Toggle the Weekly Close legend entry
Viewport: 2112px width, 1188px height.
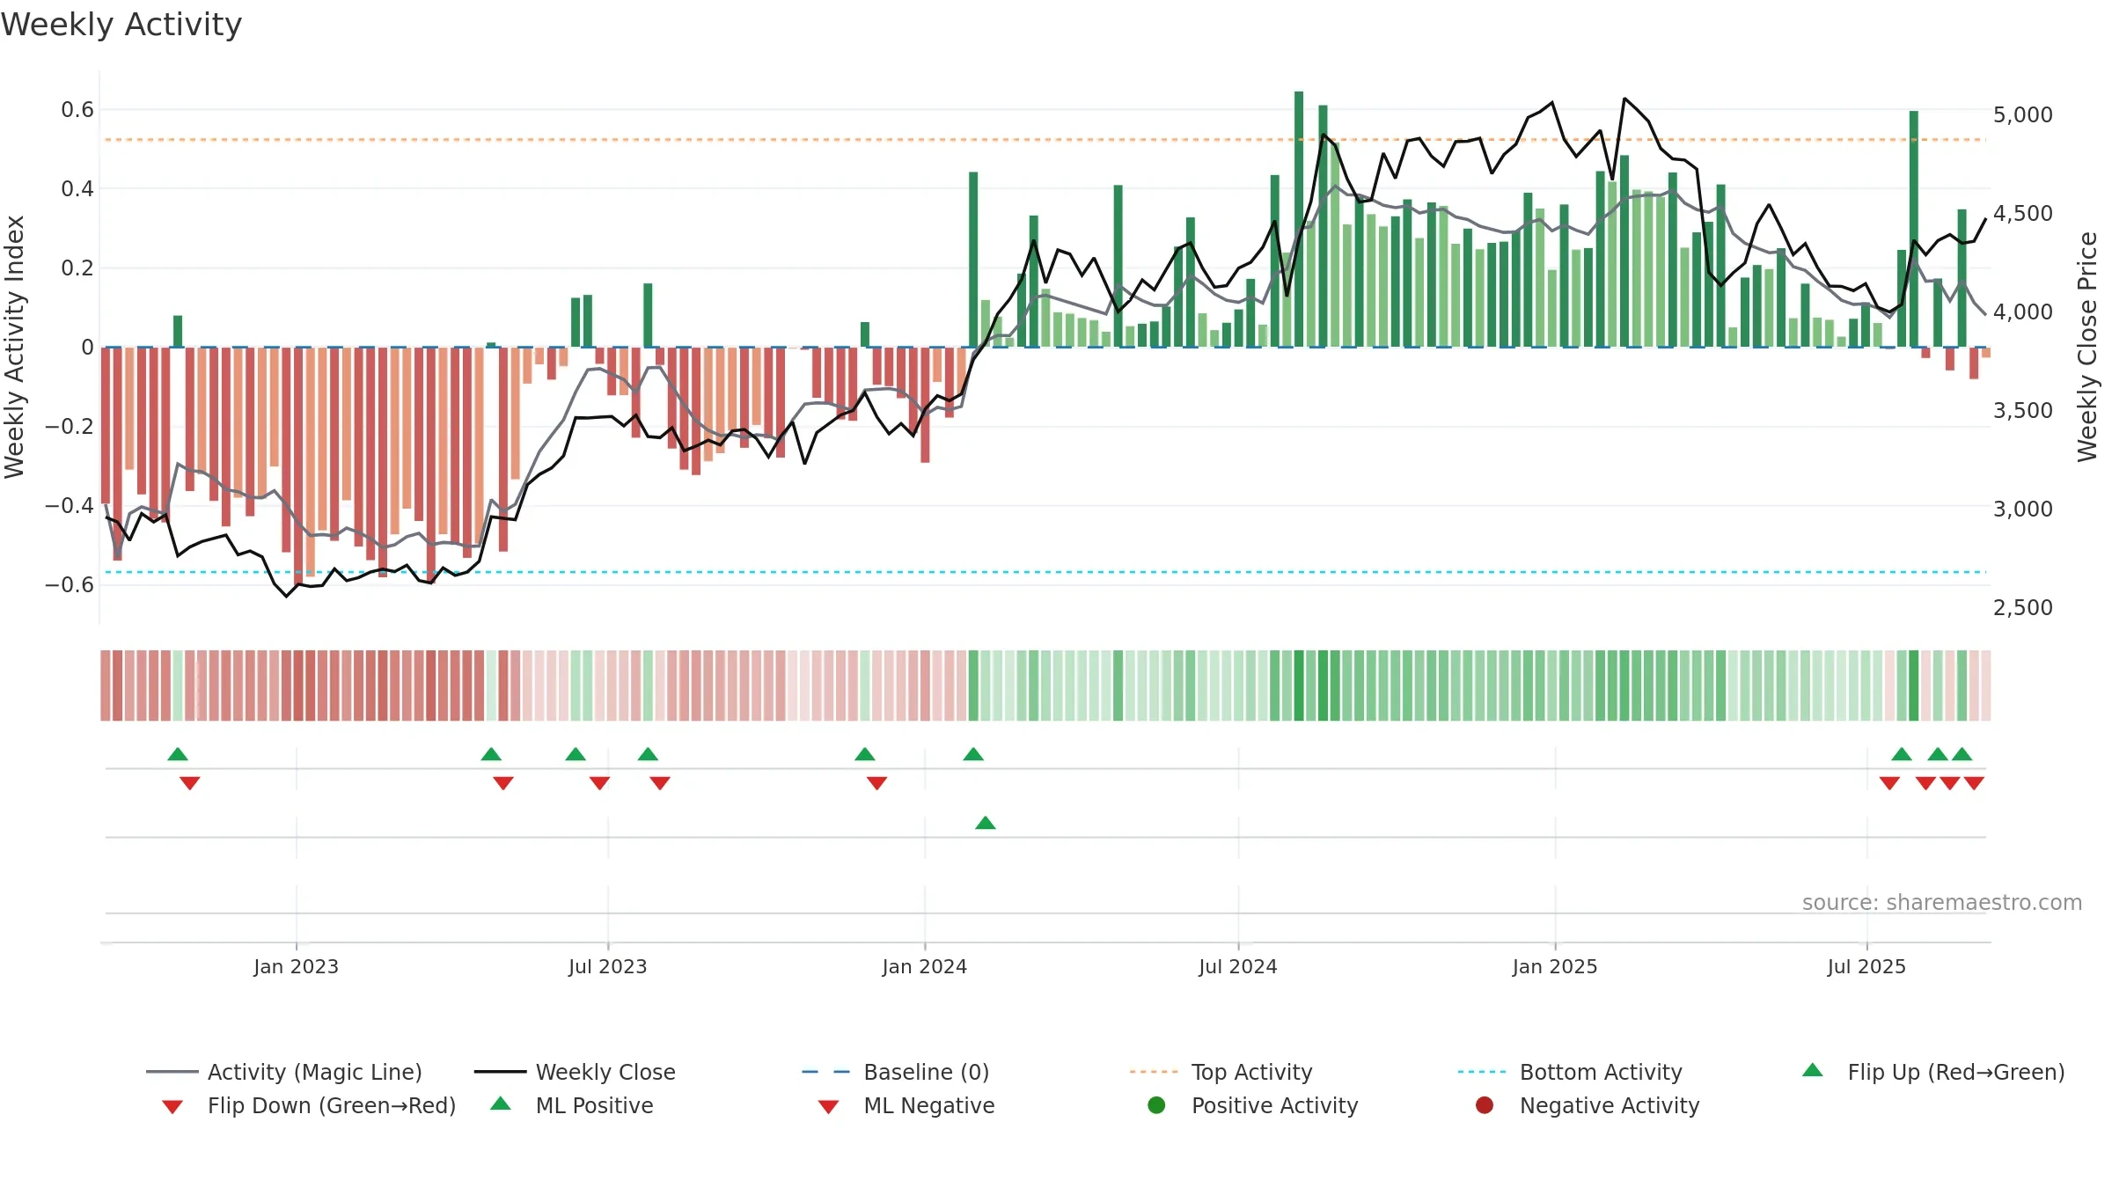pos(575,1072)
